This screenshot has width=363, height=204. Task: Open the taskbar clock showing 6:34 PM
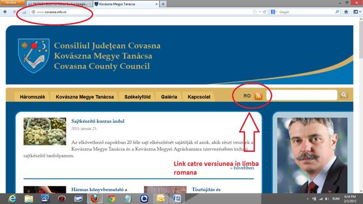pyautogui.click(x=350, y=199)
